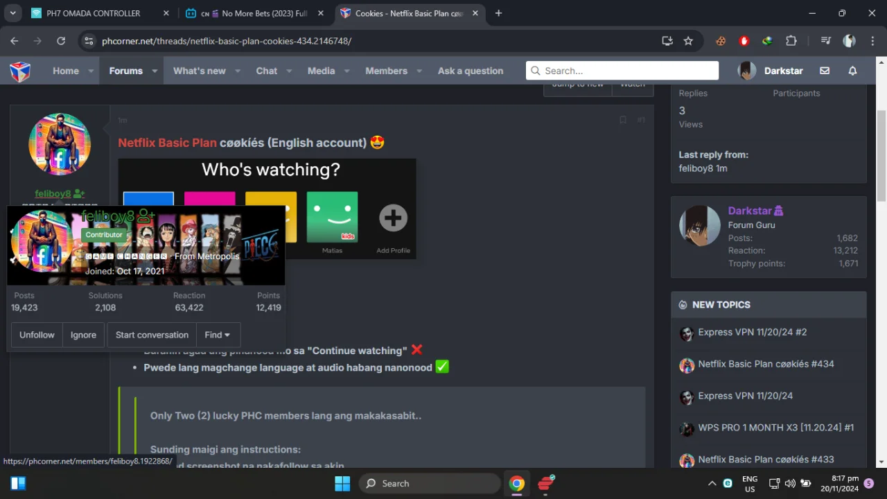Image resolution: width=887 pixels, height=499 pixels.
Task: Focus the forum Search box
Action: [622, 71]
